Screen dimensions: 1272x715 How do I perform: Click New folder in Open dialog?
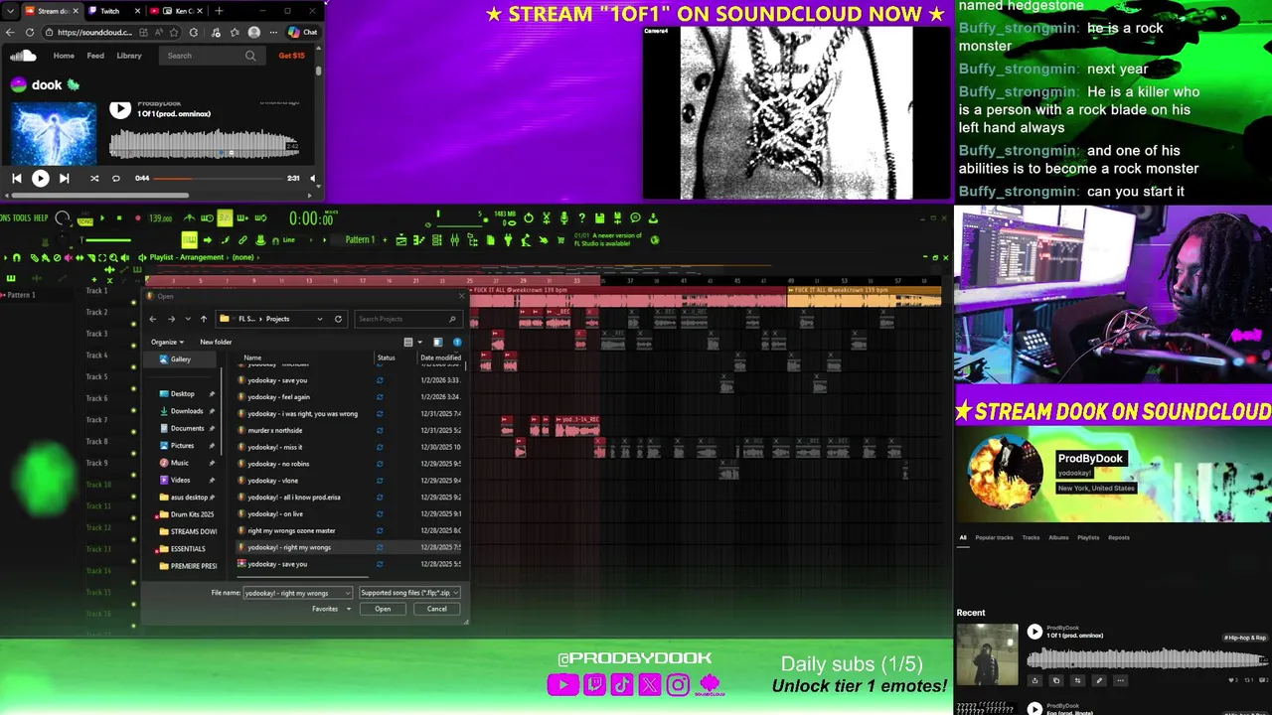tap(216, 342)
